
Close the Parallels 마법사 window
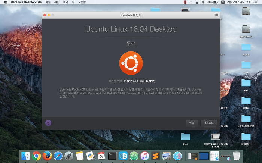(x=45, y=15)
